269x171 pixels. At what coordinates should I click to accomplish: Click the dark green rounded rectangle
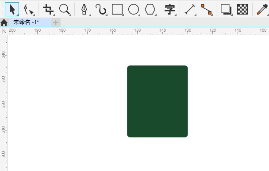click(158, 101)
